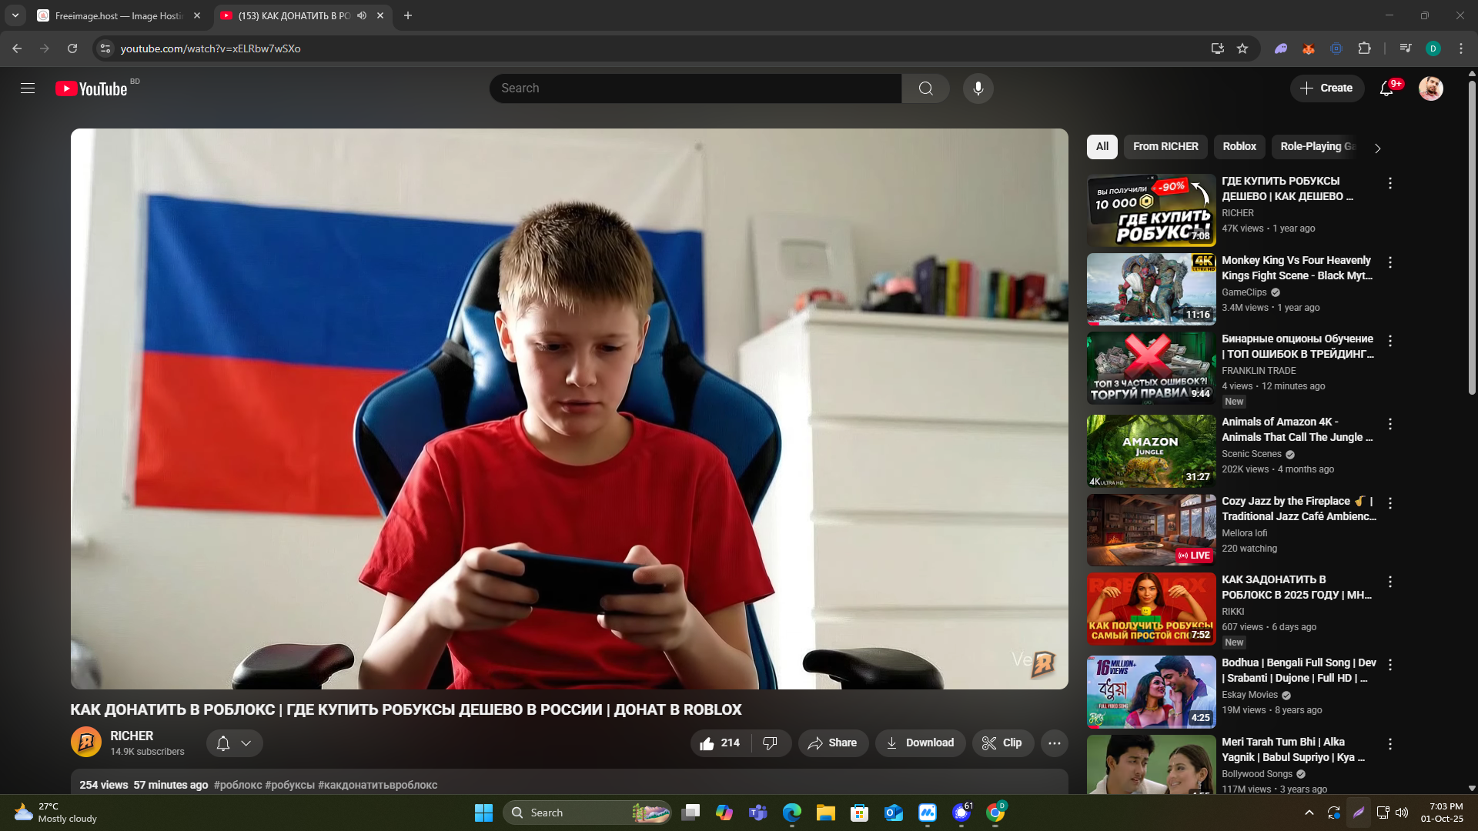Mute the tab via speaker icon
1478x831 pixels.
coord(362,15)
